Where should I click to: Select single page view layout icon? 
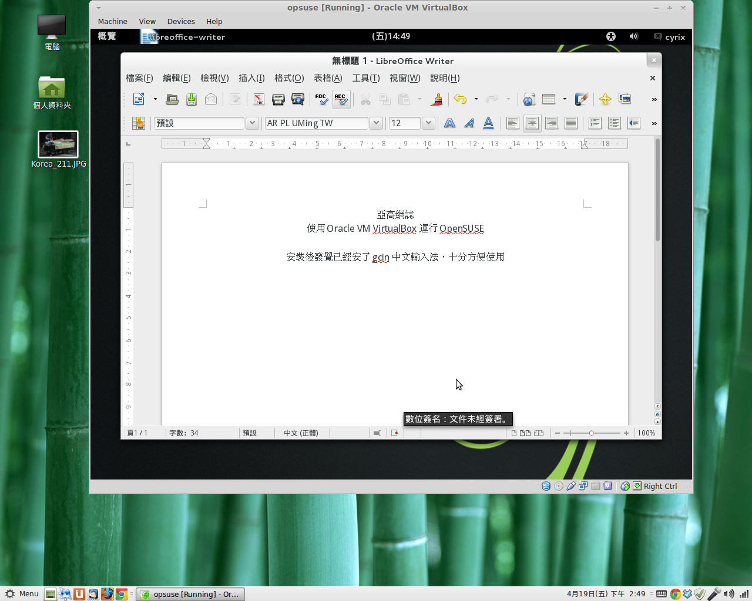click(x=514, y=433)
